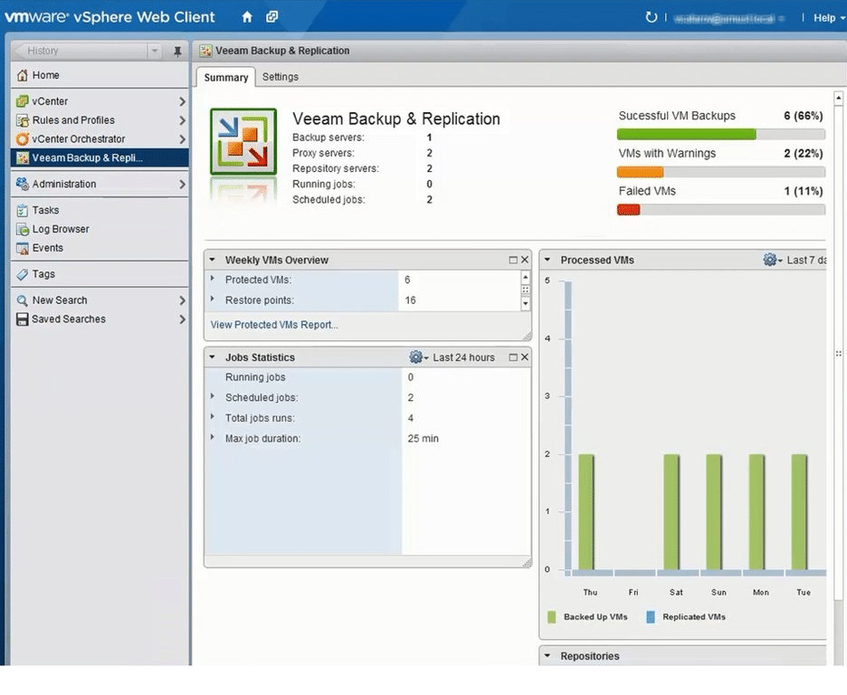Open the Help menu
The width and height of the screenshot is (847, 695).
(828, 18)
